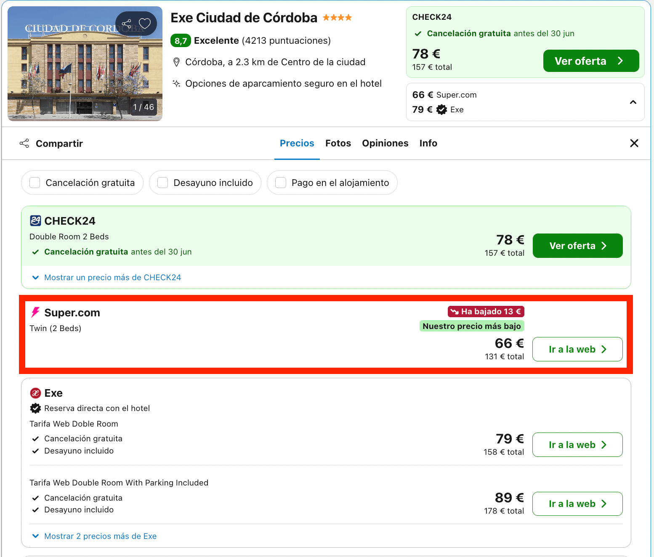Click the four-star hotel rating
654x557 pixels.
(x=337, y=18)
